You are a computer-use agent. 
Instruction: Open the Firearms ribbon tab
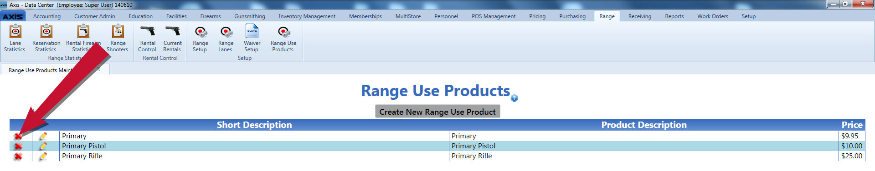211,16
